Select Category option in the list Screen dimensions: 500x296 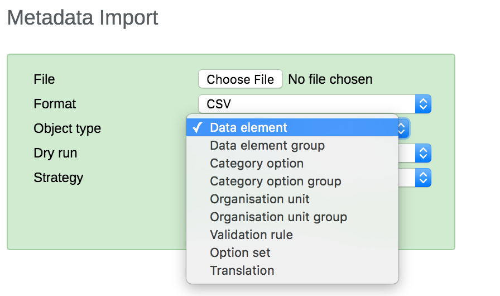pos(257,163)
